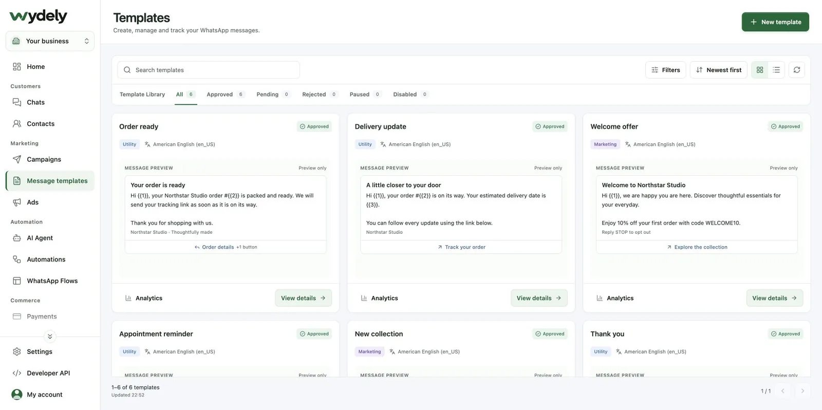The image size is (822, 410).
Task: Click the Home grid icon
Action: coord(17,67)
